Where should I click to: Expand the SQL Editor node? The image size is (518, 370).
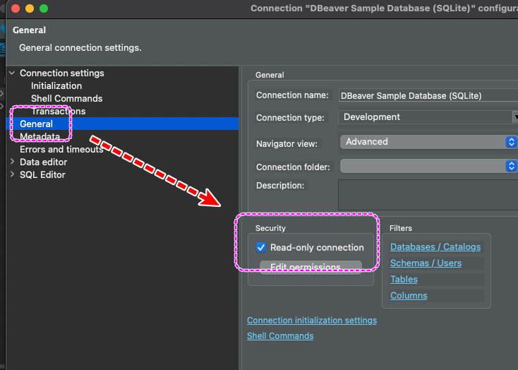pyautogui.click(x=12, y=174)
